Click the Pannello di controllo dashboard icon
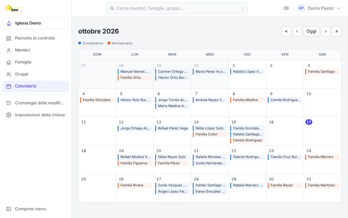348x218 pixels. tap(9, 38)
